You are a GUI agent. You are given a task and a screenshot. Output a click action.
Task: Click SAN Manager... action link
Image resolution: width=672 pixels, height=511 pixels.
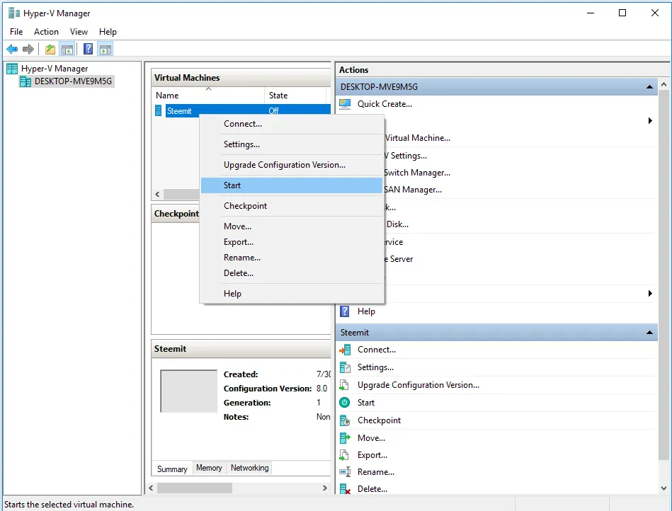pyautogui.click(x=413, y=190)
